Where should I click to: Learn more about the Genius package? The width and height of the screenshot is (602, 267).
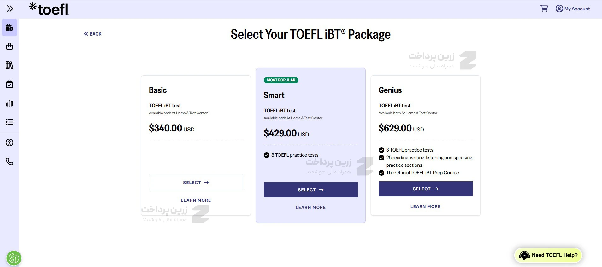(x=425, y=206)
